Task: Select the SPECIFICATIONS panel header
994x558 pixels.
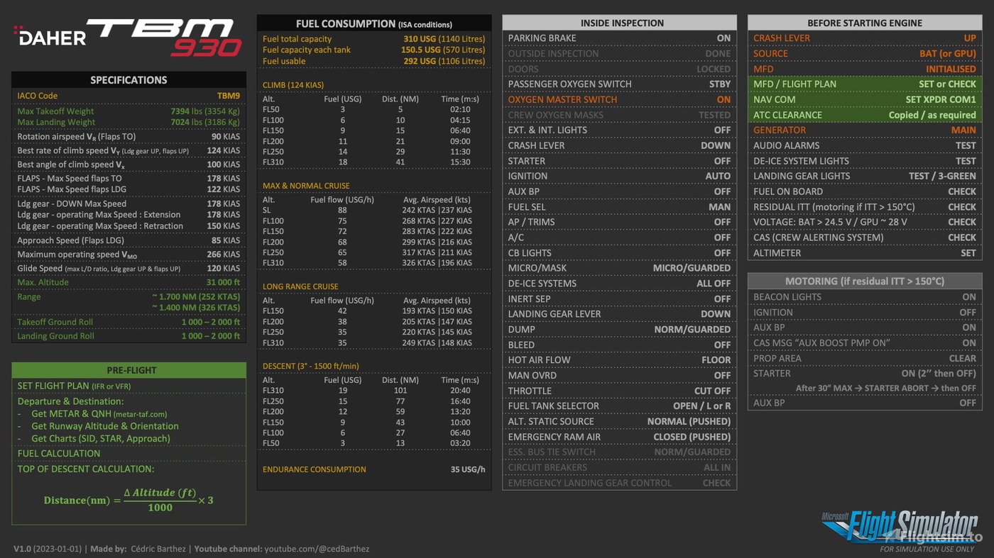Action: click(x=128, y=79)
